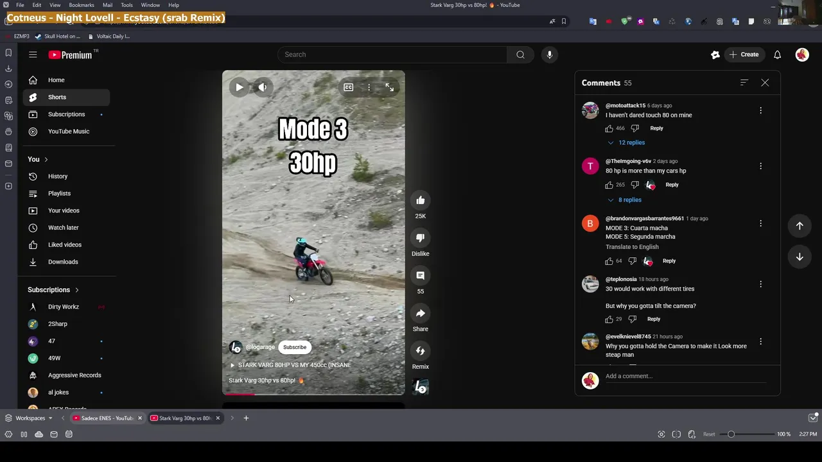Like the motoattack15 comment
This screenshot has height=462, width=822.
coord(609,128)
